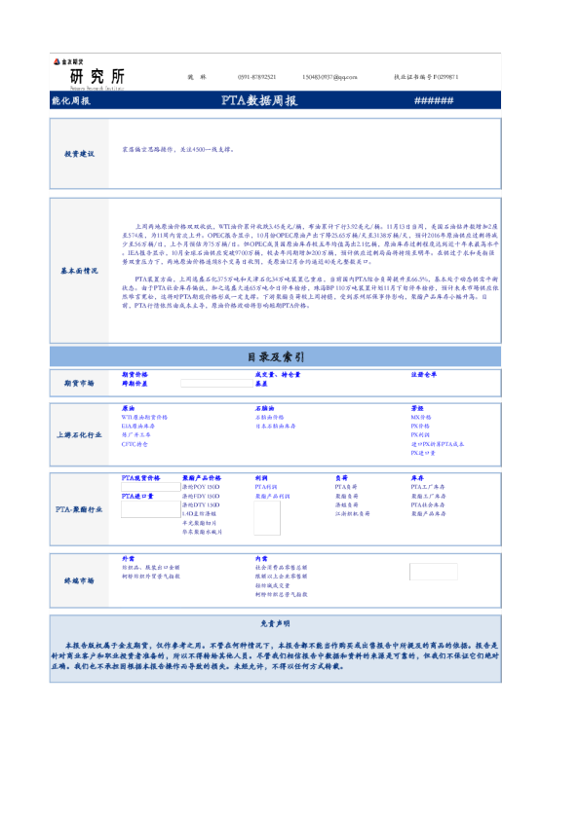The width and height of the screenshot is (580, 820).
Task: Open the 江浙织机负荷 link
Action: (353, 513)
